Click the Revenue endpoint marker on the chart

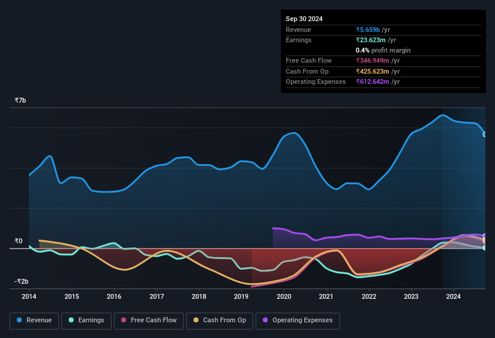[x=485, y=135]
